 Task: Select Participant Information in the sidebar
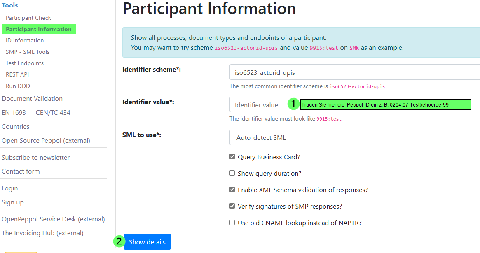[38, 29]
